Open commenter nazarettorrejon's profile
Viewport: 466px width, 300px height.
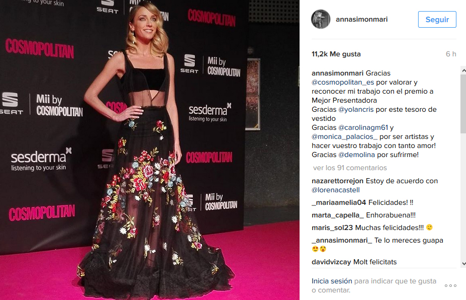point(337,181)
